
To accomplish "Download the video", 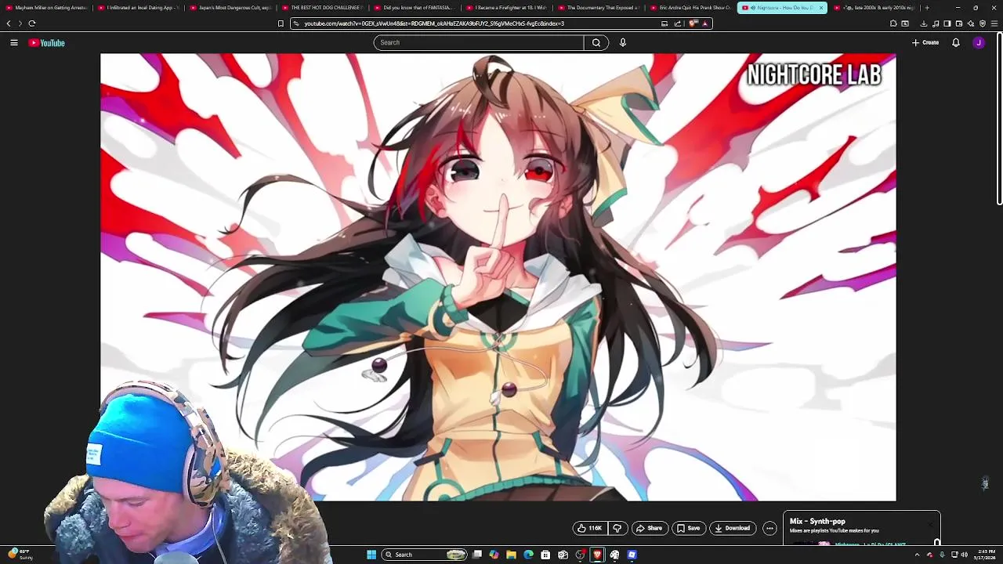I will coord(733,528).
